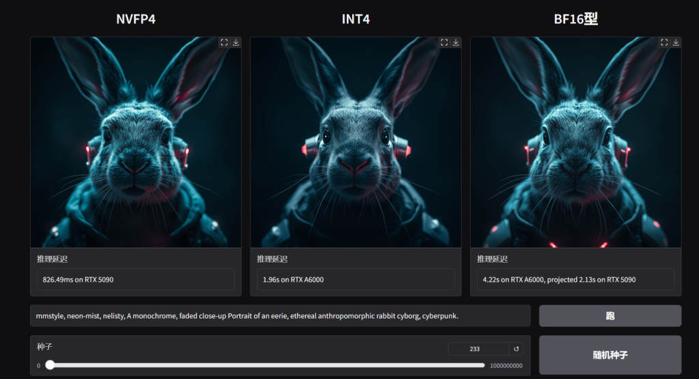Click the seed number box showing 233
The width and height of the screenshot is (699, 379).
(x=478, y=349)
